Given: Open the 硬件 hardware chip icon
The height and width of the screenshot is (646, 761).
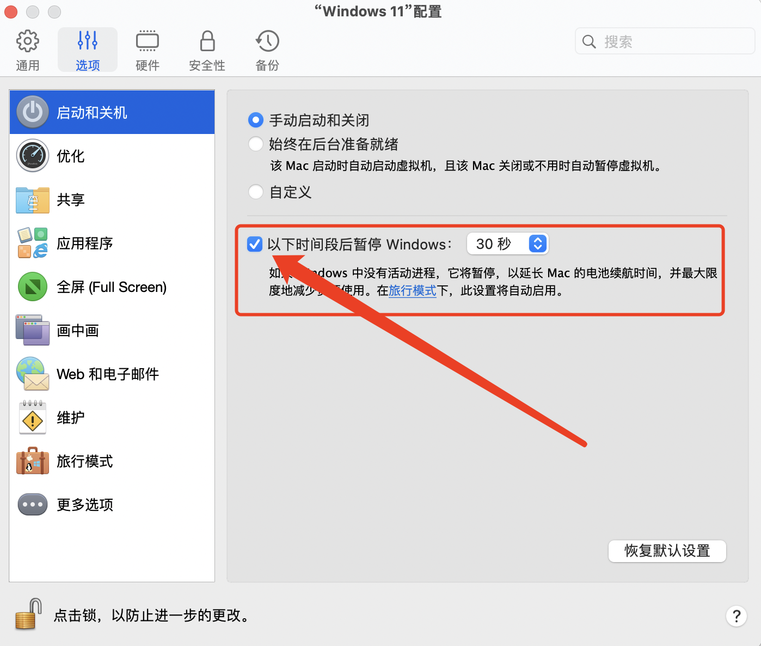Looking at the screenshot, I should [x=148, y=41].
